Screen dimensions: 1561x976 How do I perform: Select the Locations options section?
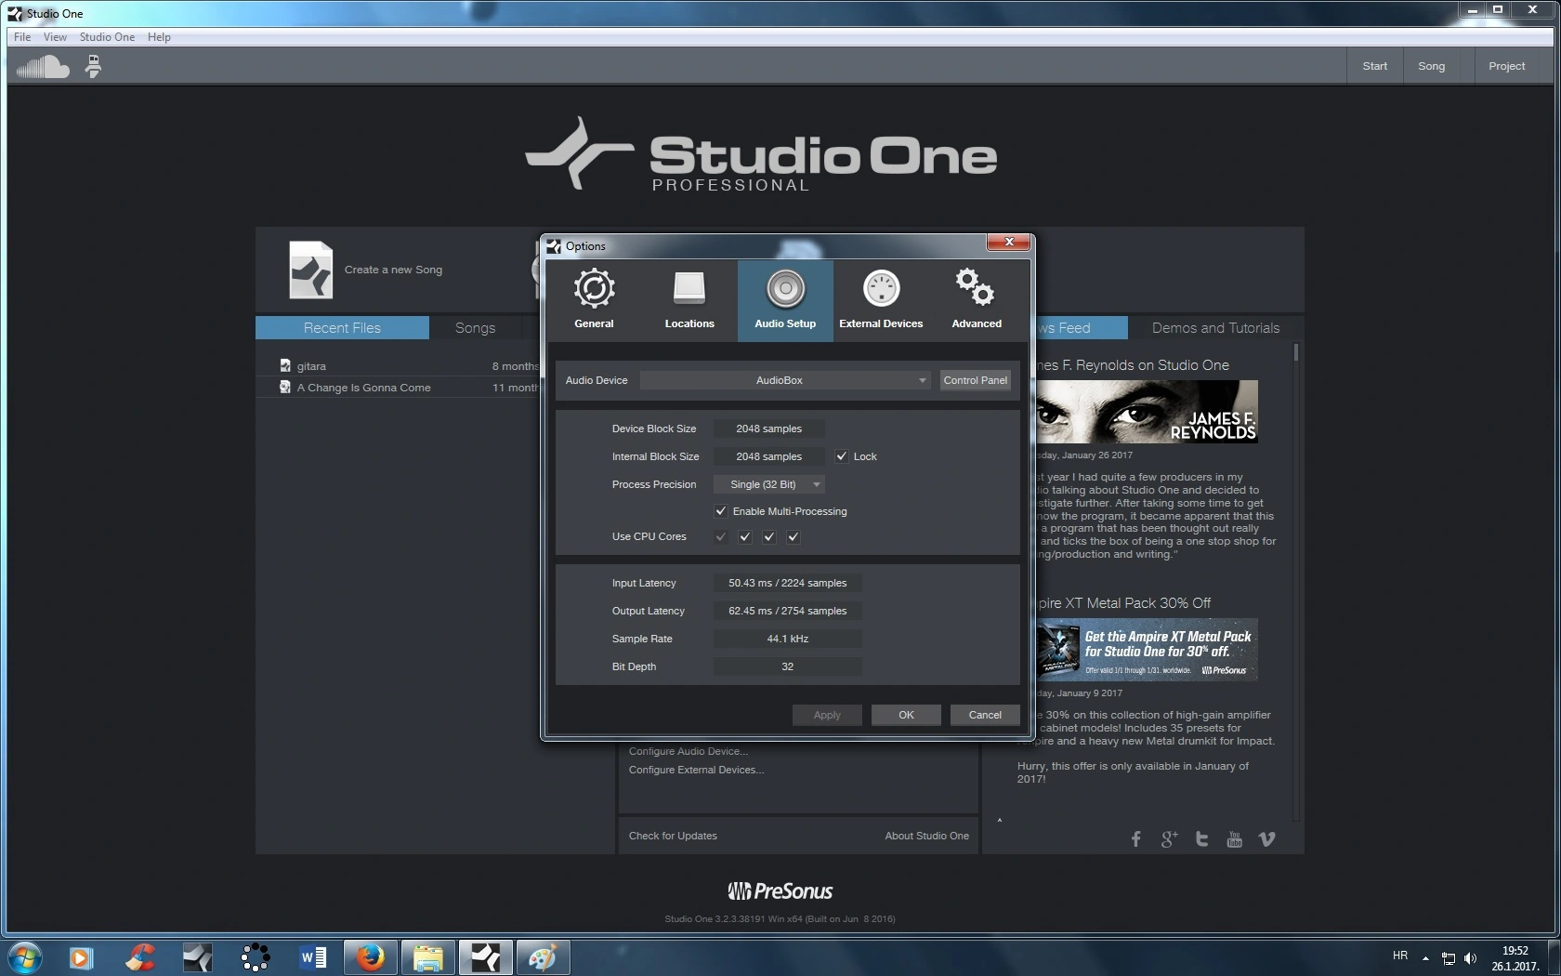pyautogui.click(x=689, y=300)
